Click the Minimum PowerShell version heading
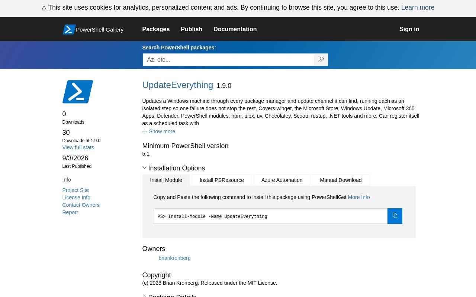 click(185, 146)
